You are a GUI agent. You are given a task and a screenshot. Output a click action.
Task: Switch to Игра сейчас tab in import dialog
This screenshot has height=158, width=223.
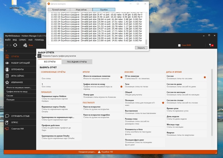click(x=81, y=10)
